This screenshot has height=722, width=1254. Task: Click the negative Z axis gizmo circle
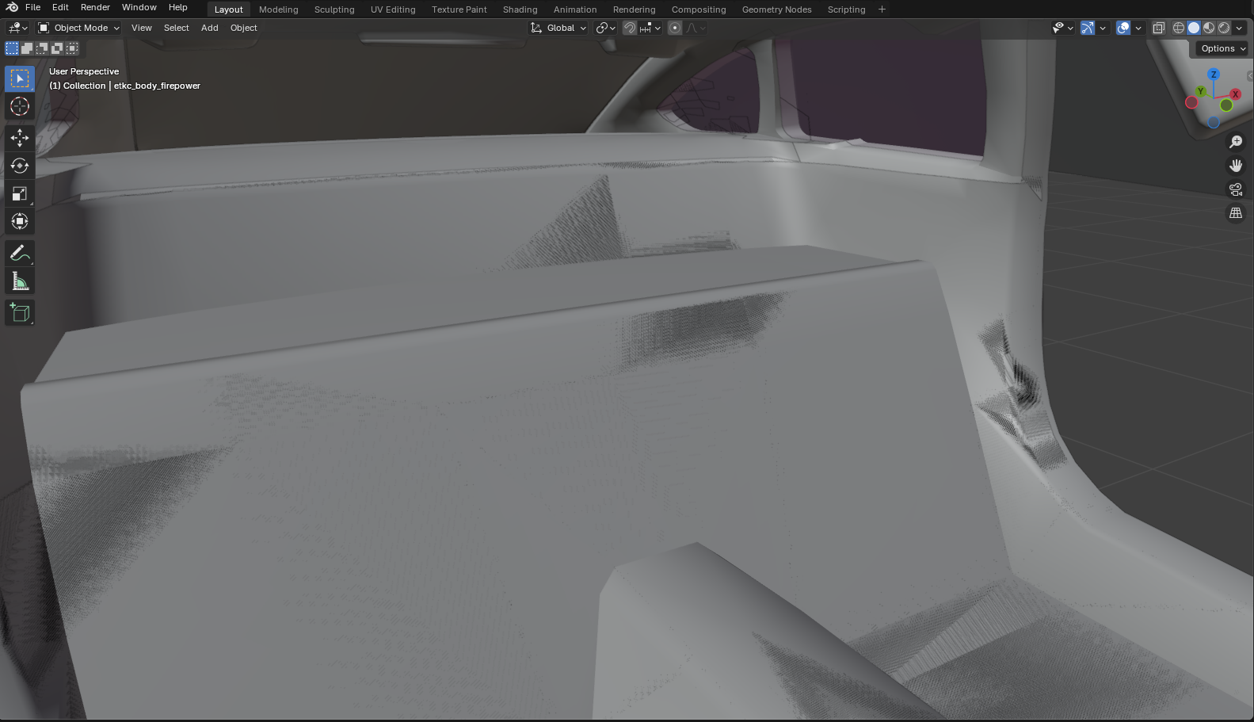click(1214, 122)
